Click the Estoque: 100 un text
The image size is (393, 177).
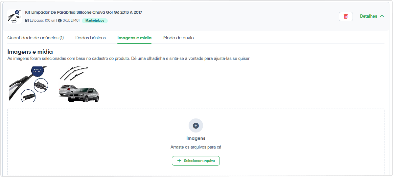42,21
